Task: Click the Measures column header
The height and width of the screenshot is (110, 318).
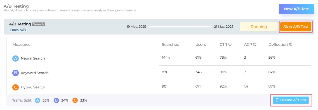Action: (x=21, y=45)
